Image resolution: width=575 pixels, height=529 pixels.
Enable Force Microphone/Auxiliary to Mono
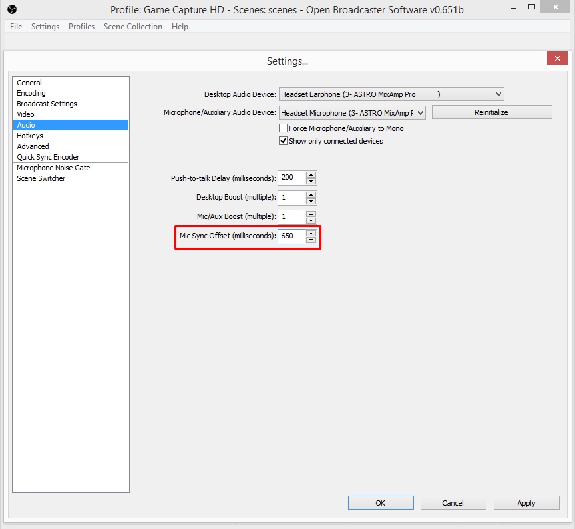284,128
